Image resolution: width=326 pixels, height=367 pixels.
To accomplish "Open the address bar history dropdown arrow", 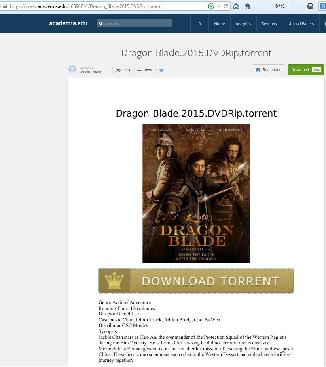I will [x=219, y=6].
